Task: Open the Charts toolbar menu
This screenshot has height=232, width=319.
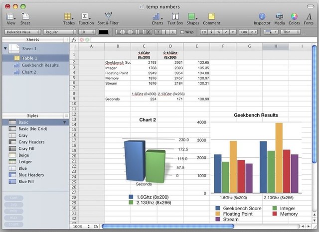Action: [158, 19]
